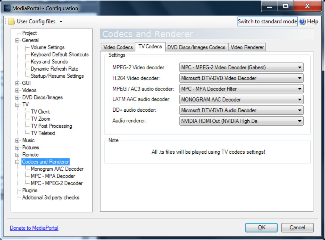
Task: Open Monogram AAC Decoder settings
Action: [x=57, y=169]
